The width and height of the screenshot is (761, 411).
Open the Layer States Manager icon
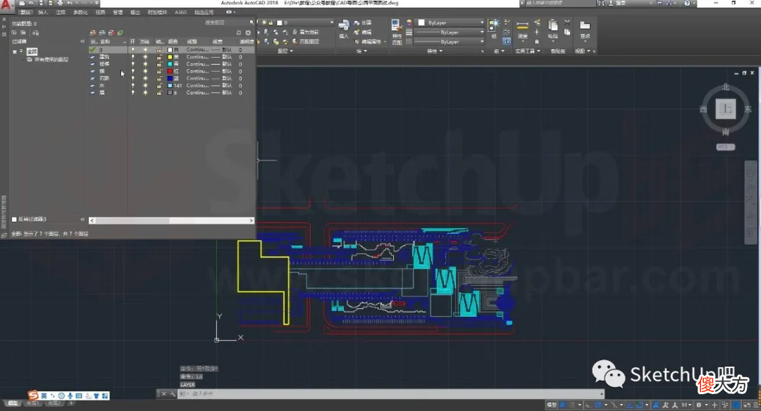pyautogui.click(x=35, y=33)
